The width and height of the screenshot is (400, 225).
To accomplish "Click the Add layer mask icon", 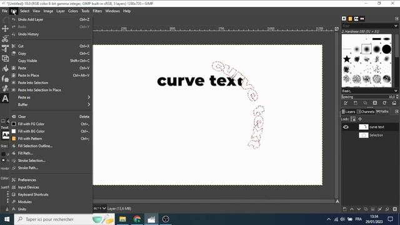I will click(x=380, y=209).
